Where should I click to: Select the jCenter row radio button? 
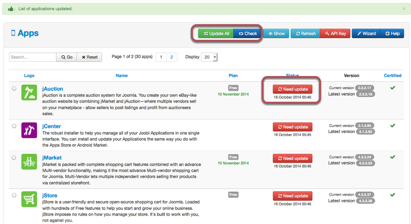(x=14, y=126)
